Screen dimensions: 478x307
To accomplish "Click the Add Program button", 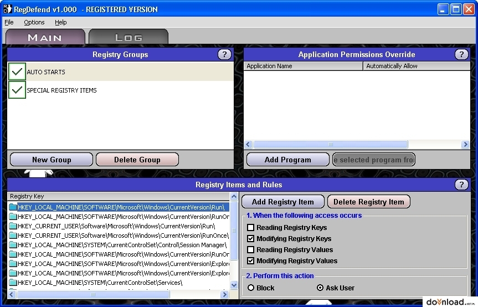I will [x=288, y=160].
